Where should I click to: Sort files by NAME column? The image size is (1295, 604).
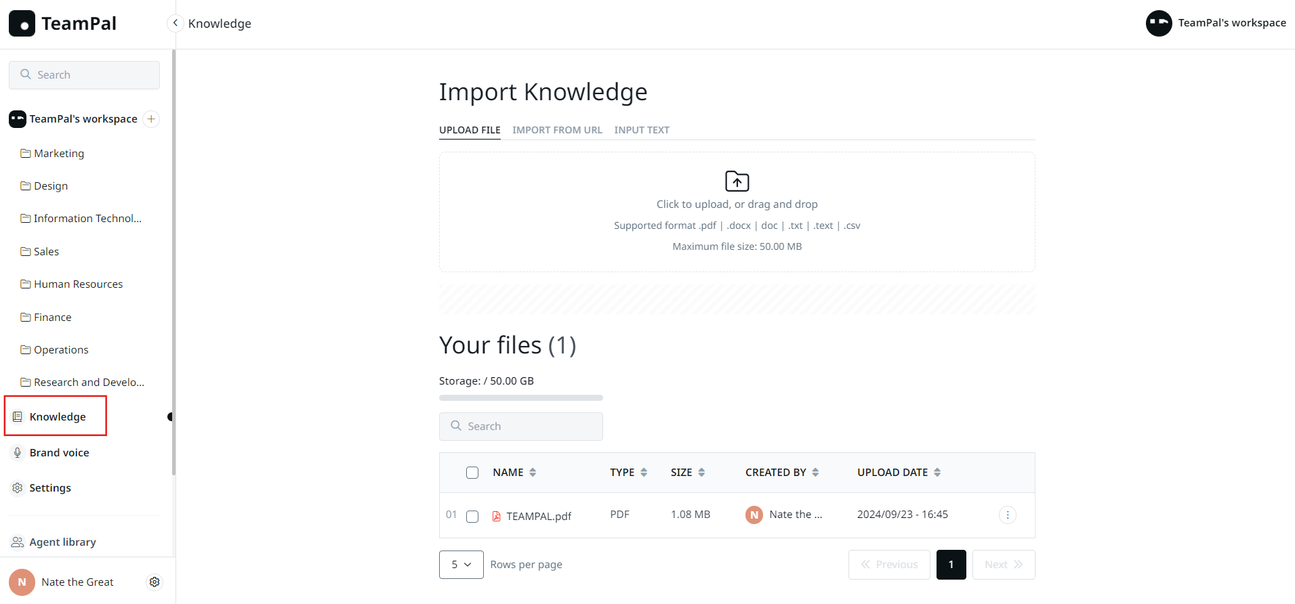[514, 473]
